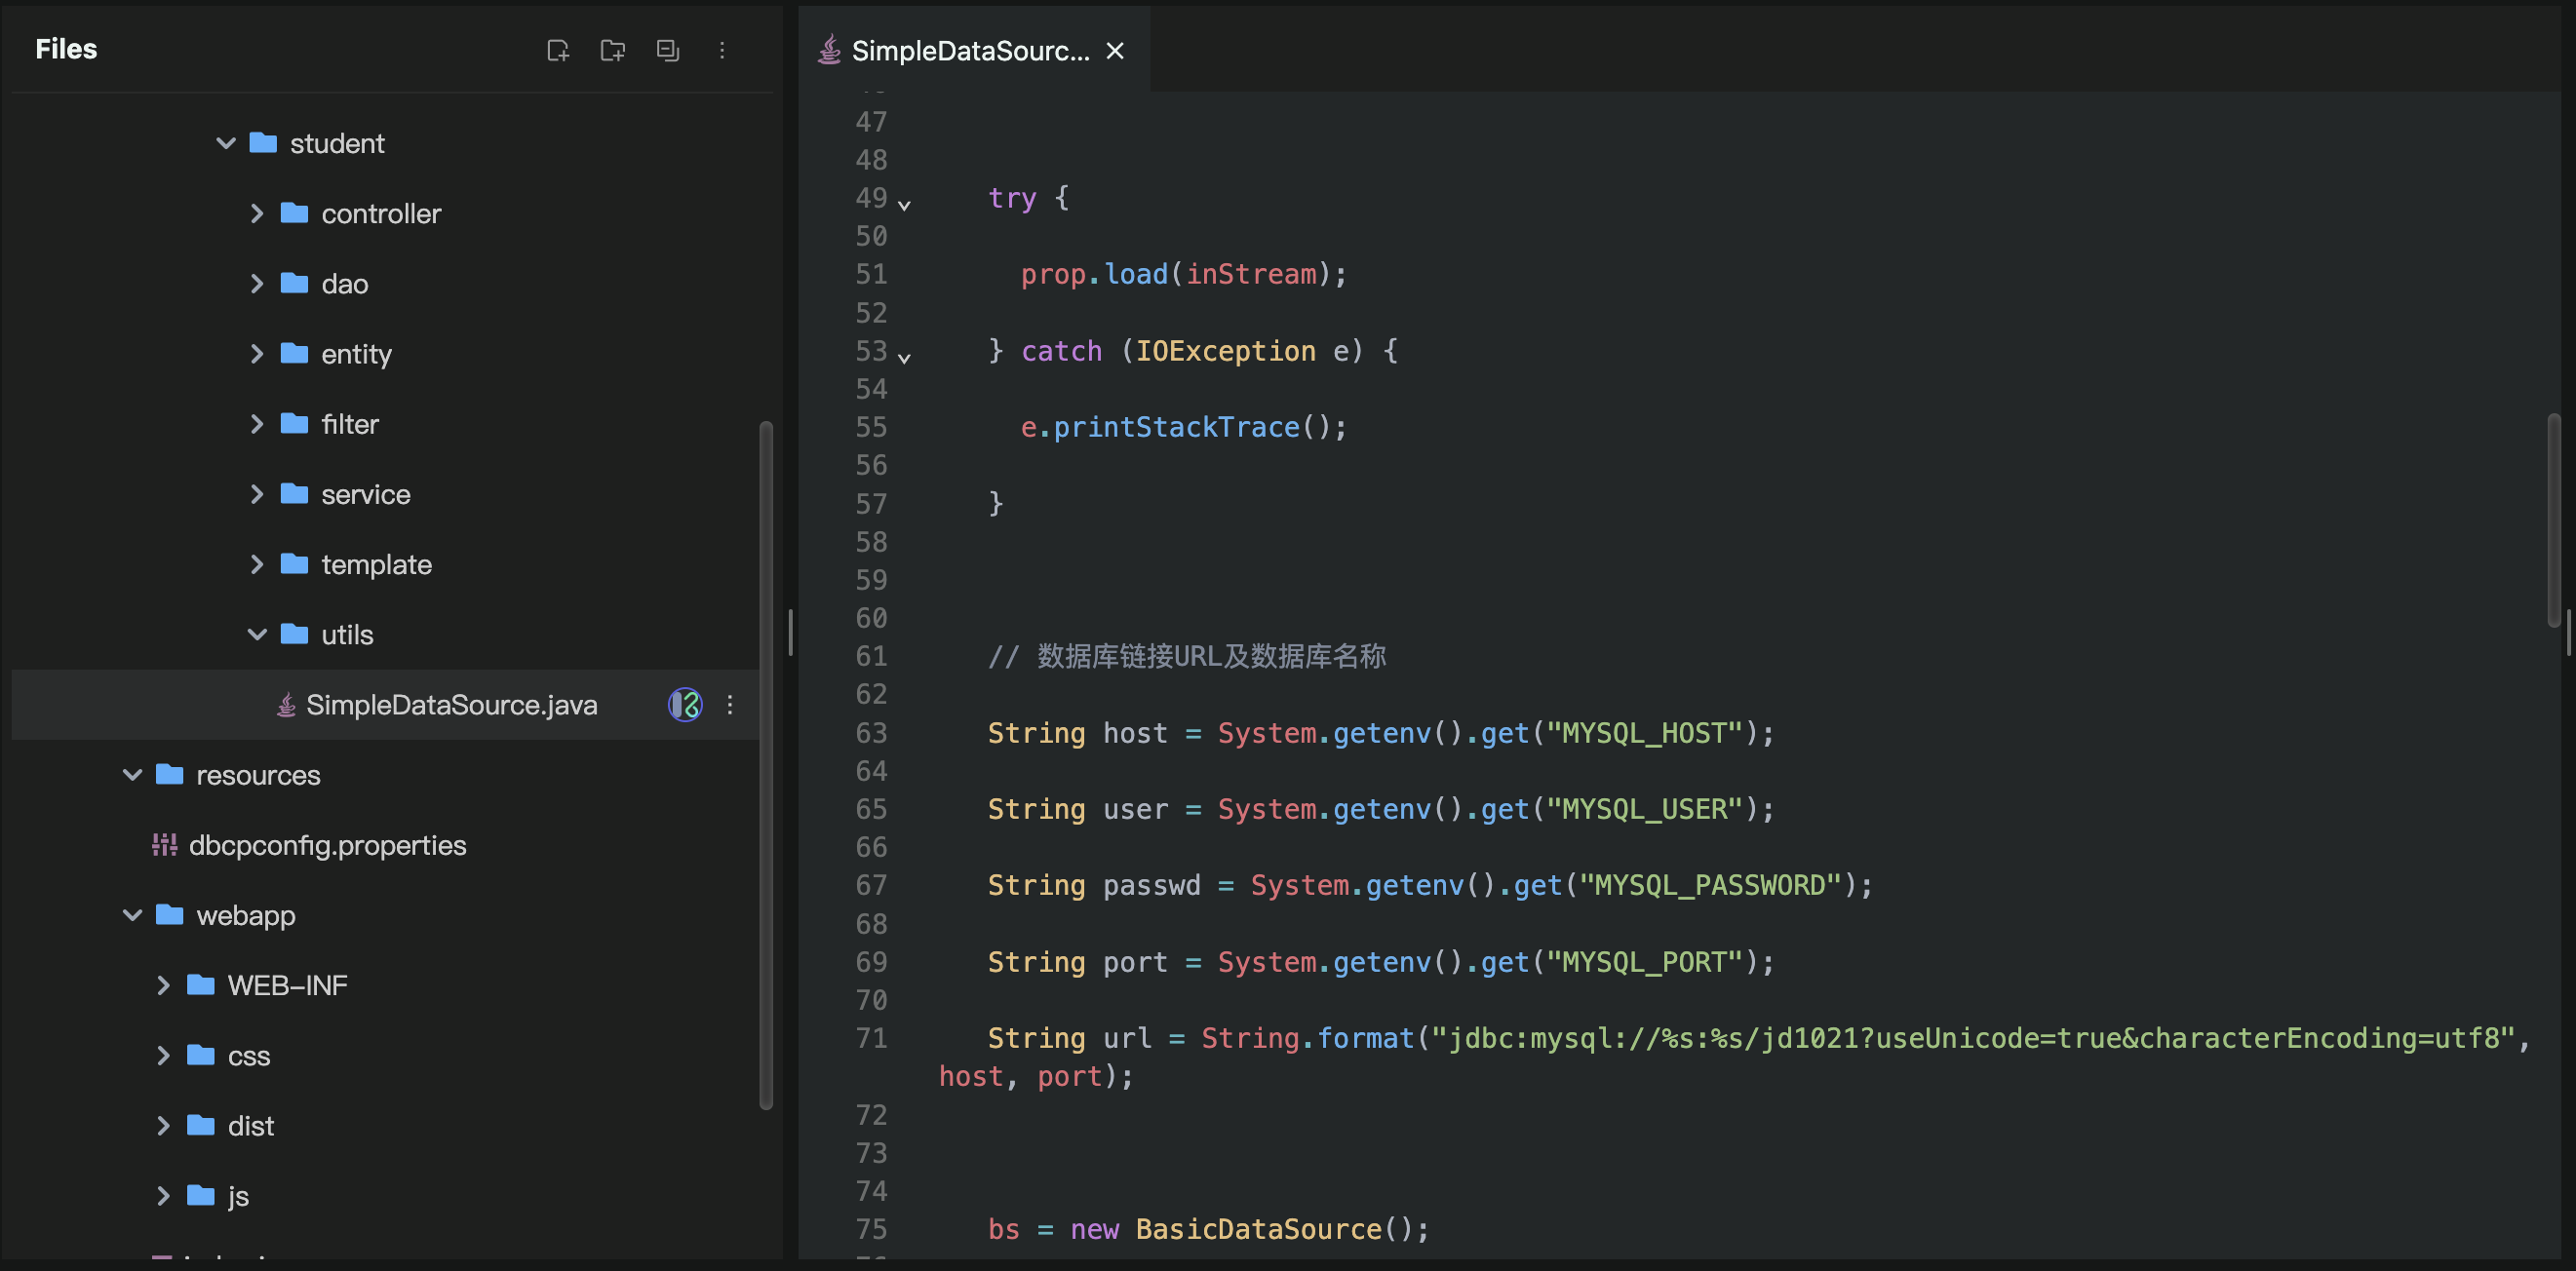Click the utils folder icon
2576x1271 pixels.
[x=294, y=634]
